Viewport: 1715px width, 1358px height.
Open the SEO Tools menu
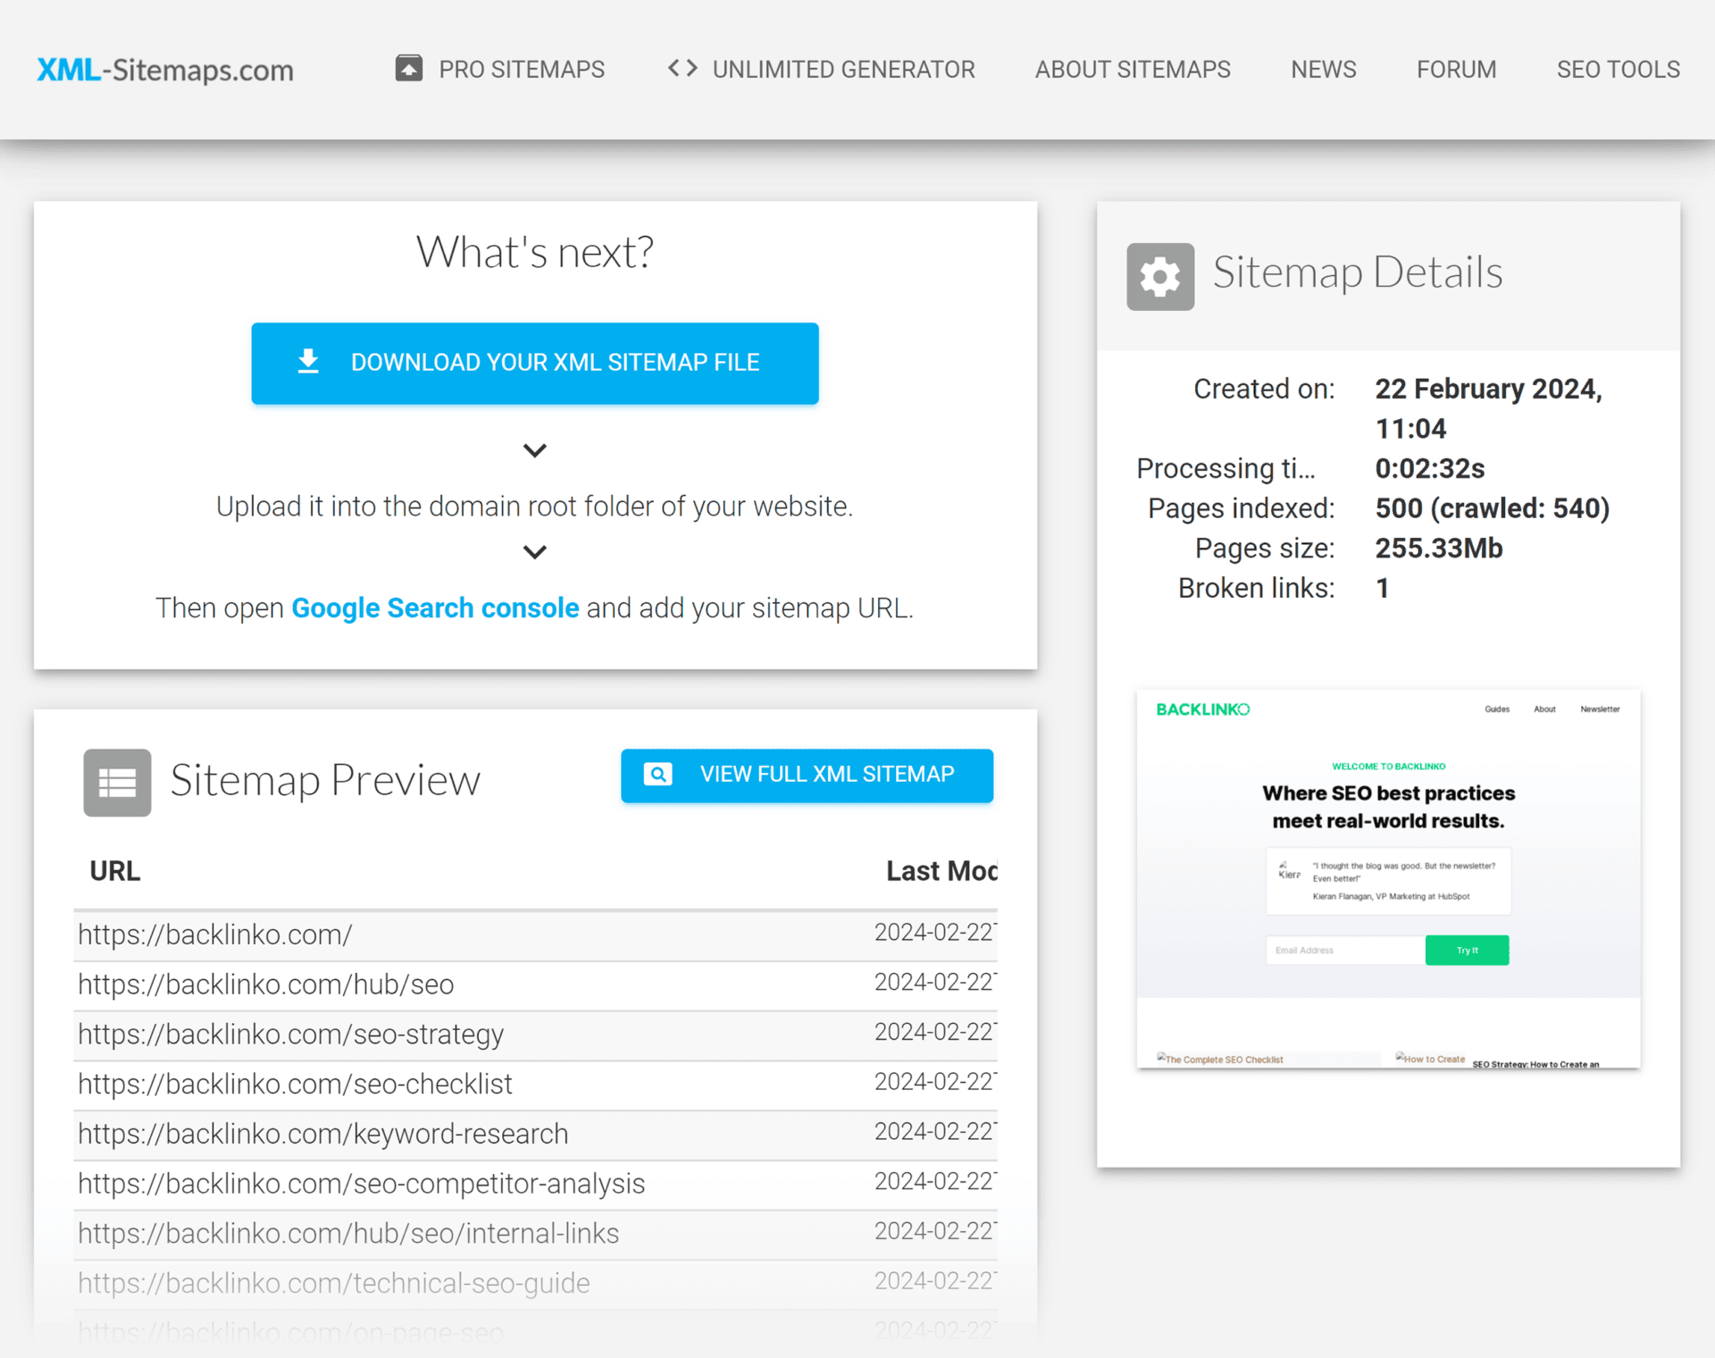point(1618,69)
